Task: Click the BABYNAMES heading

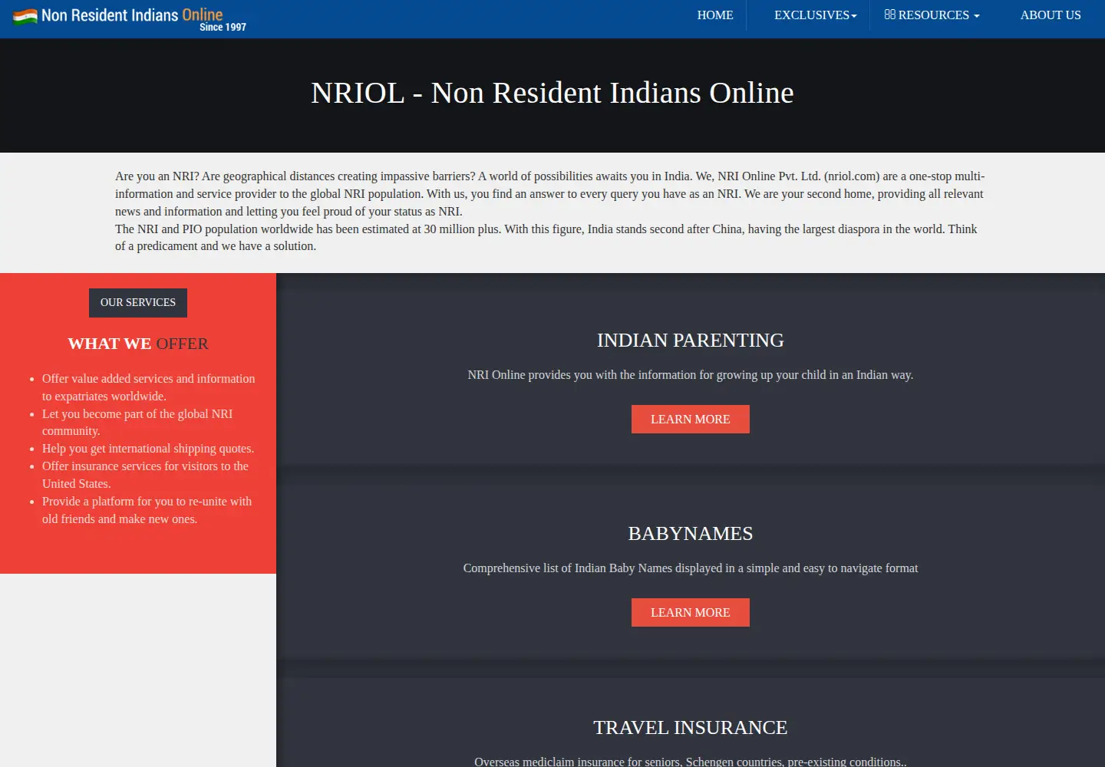Action: 691,534
